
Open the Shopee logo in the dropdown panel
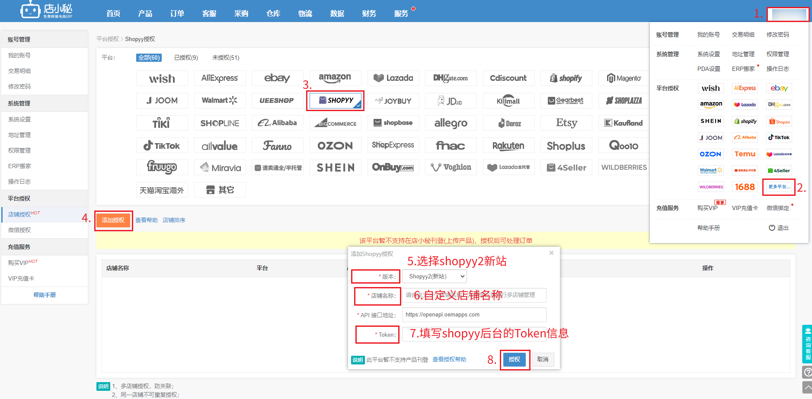[779, 121]
